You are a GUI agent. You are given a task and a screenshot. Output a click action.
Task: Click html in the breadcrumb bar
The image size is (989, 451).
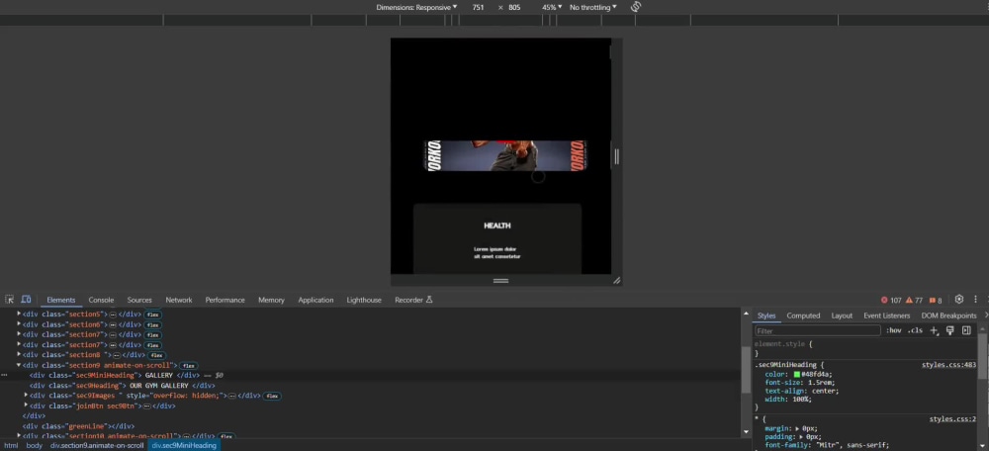click(x=11, y=445)
